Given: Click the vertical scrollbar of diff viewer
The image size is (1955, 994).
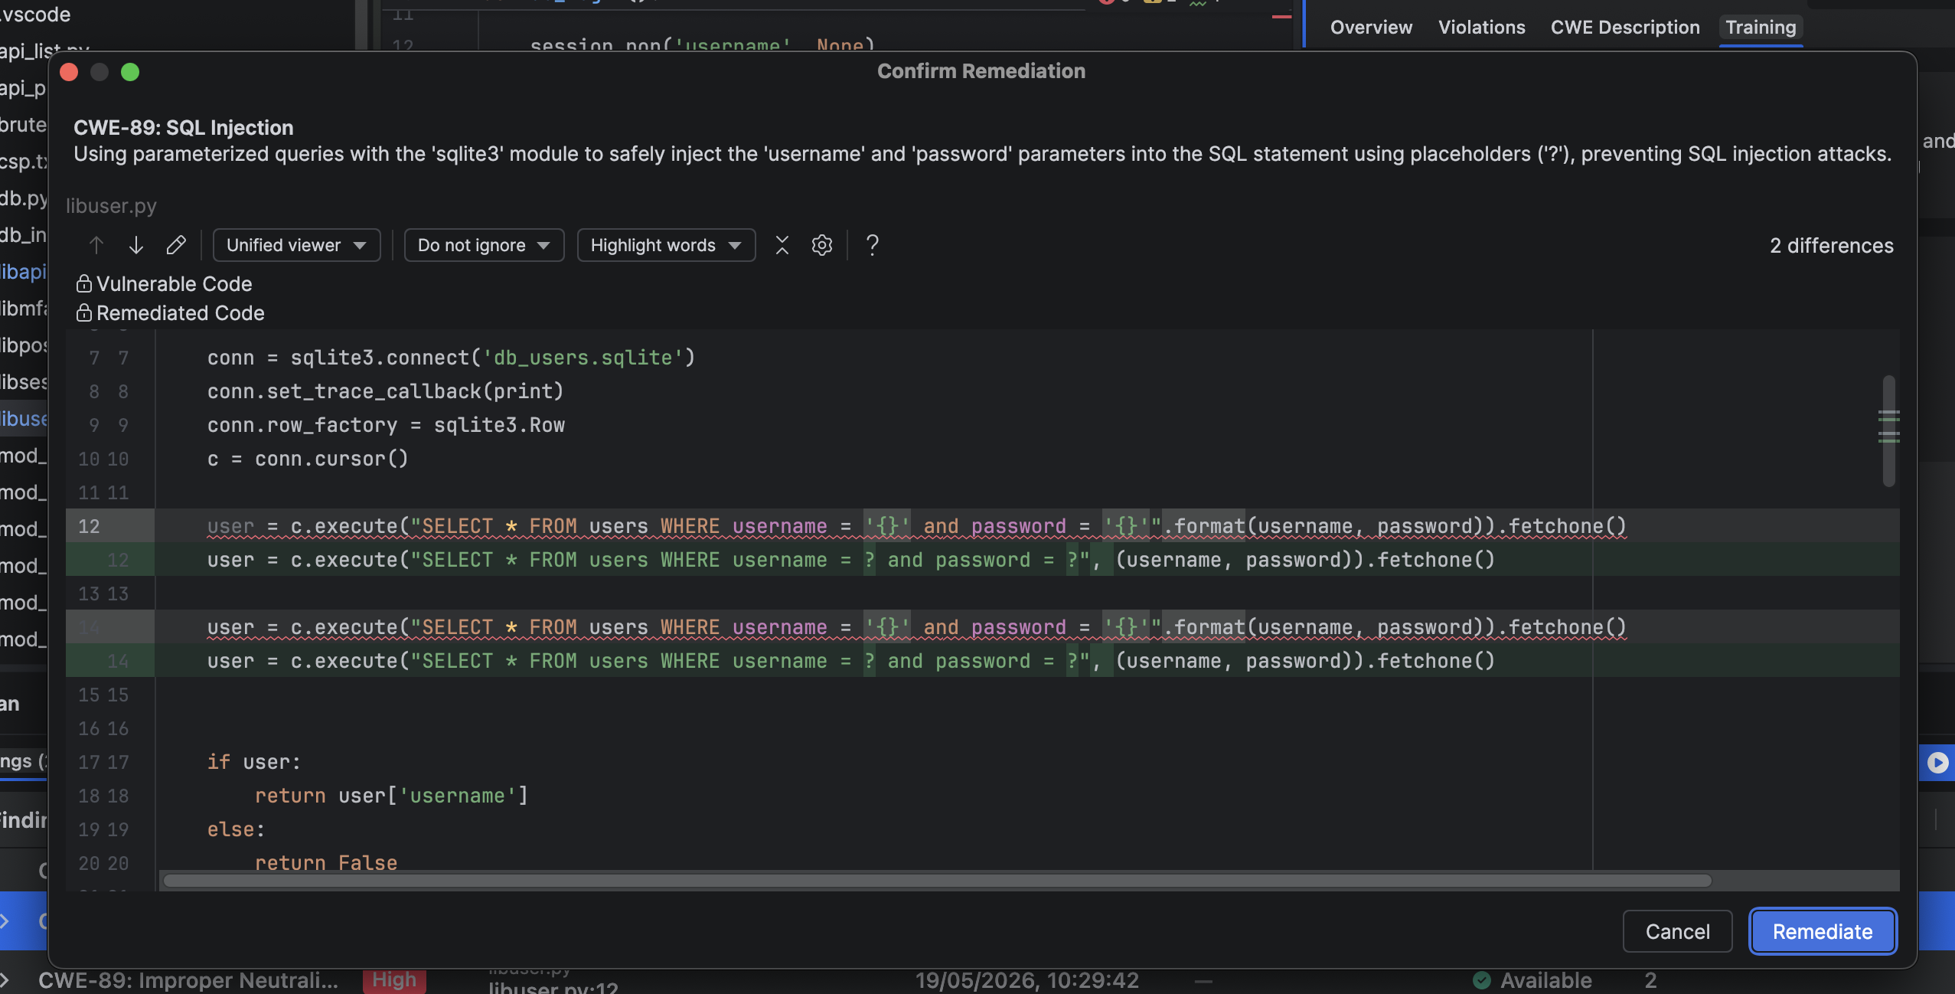Looking at the screenshot, I should point(1889,430).
